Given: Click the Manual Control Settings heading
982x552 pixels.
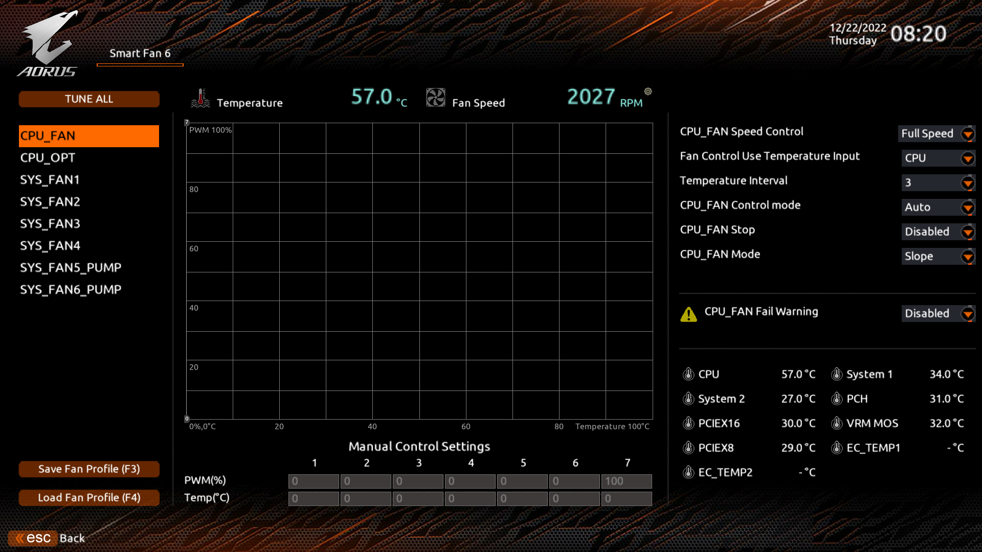Looking at the screenshot, I should 419,447.
